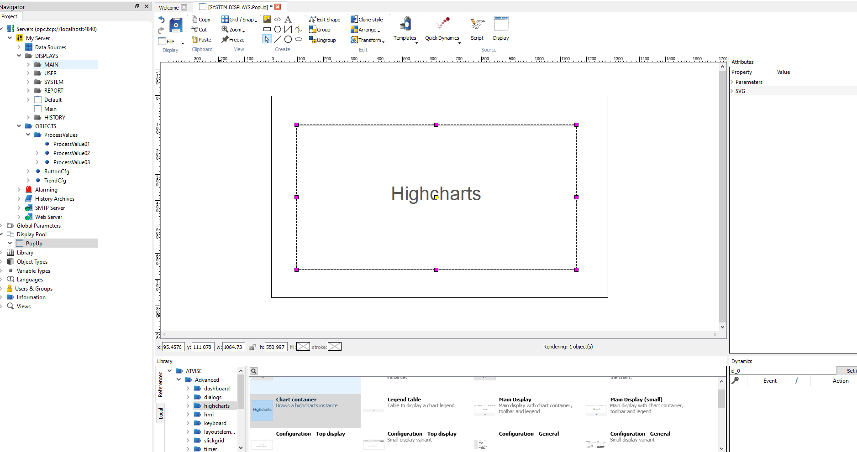Screen dimensions: 857x452
Task: Open the Transform dropdown menu
Action: pyautogui.click(x=368, y=40)
